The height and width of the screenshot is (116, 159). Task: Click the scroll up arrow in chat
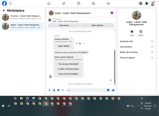114,30
